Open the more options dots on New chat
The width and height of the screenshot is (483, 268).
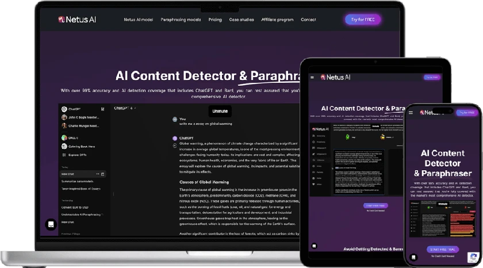click(x=97, y=174)
